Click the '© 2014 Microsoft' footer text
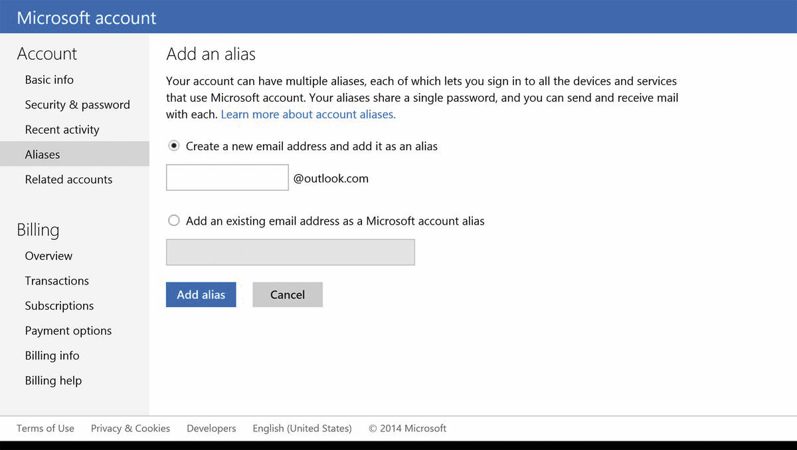The width and height of the screenshot is (797, 450). 408,428
